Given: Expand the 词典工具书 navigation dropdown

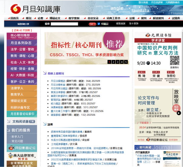Looking at the screenshot, I should click(113, 18).
